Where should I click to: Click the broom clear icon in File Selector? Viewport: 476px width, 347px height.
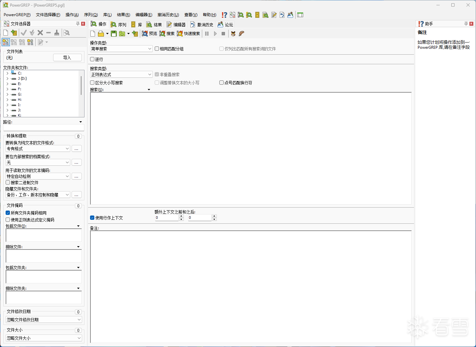[x=57, y=33]
